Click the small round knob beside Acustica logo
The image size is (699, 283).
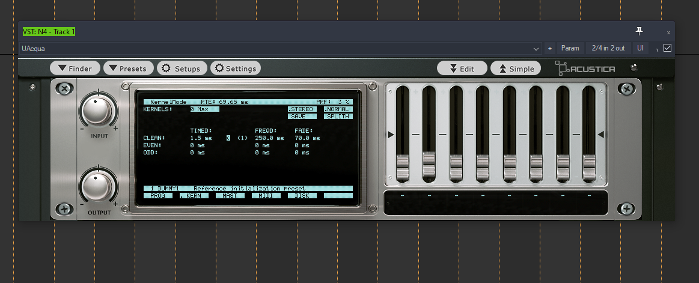pyautogui.click(x=634, y=68)
